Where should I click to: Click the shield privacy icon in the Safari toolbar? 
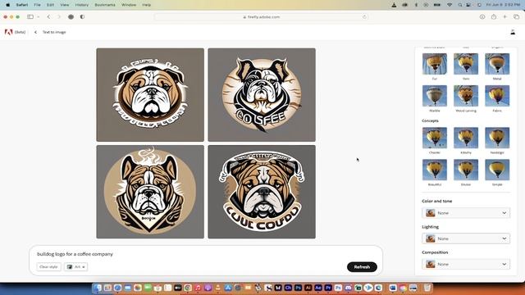point(82,16)
